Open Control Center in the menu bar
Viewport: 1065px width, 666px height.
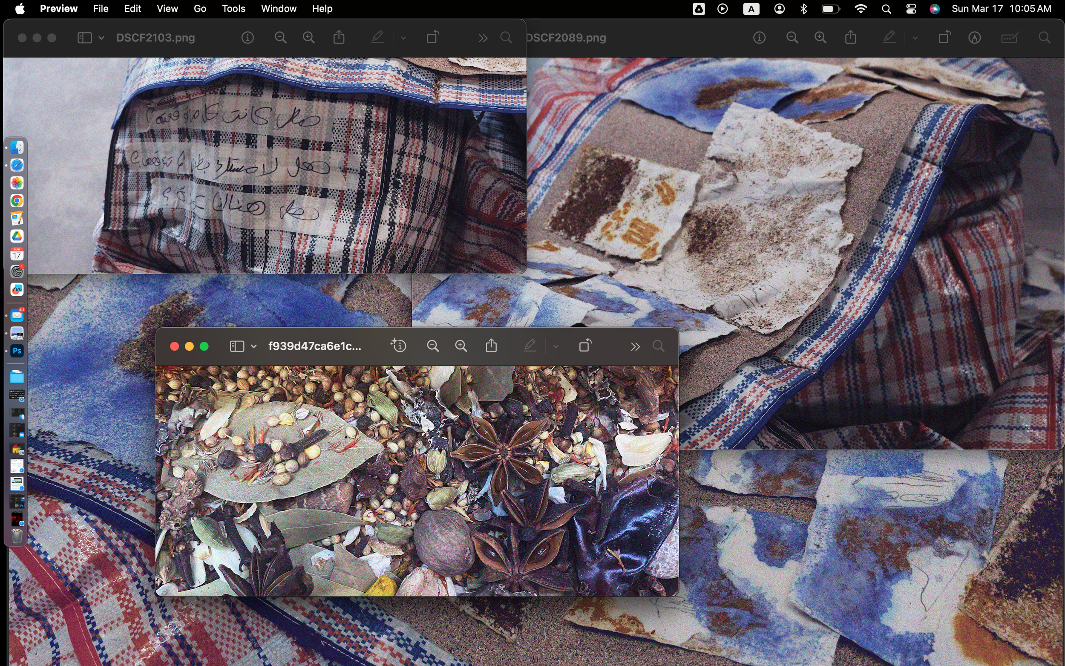tap(911, 9)
